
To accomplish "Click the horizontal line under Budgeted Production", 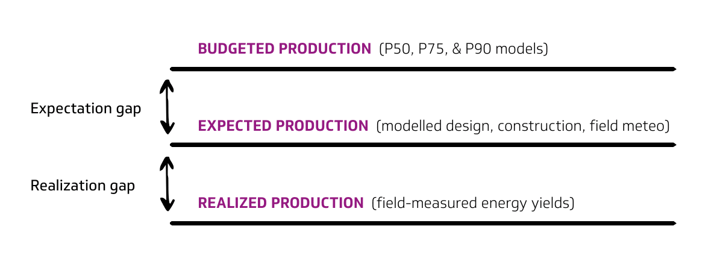I will tap(423, 69).
